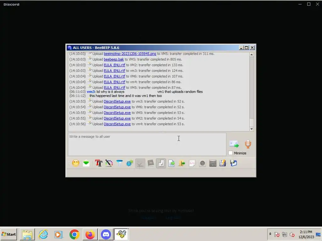The image size is (322, 241).
Task: Click the chat scrollbar down arrow
Action: point(252,129)
